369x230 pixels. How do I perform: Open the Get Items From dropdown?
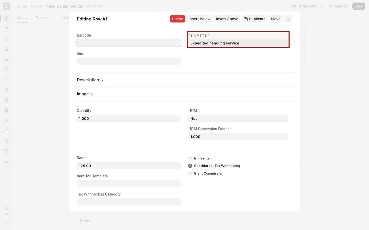pos(306,6)
